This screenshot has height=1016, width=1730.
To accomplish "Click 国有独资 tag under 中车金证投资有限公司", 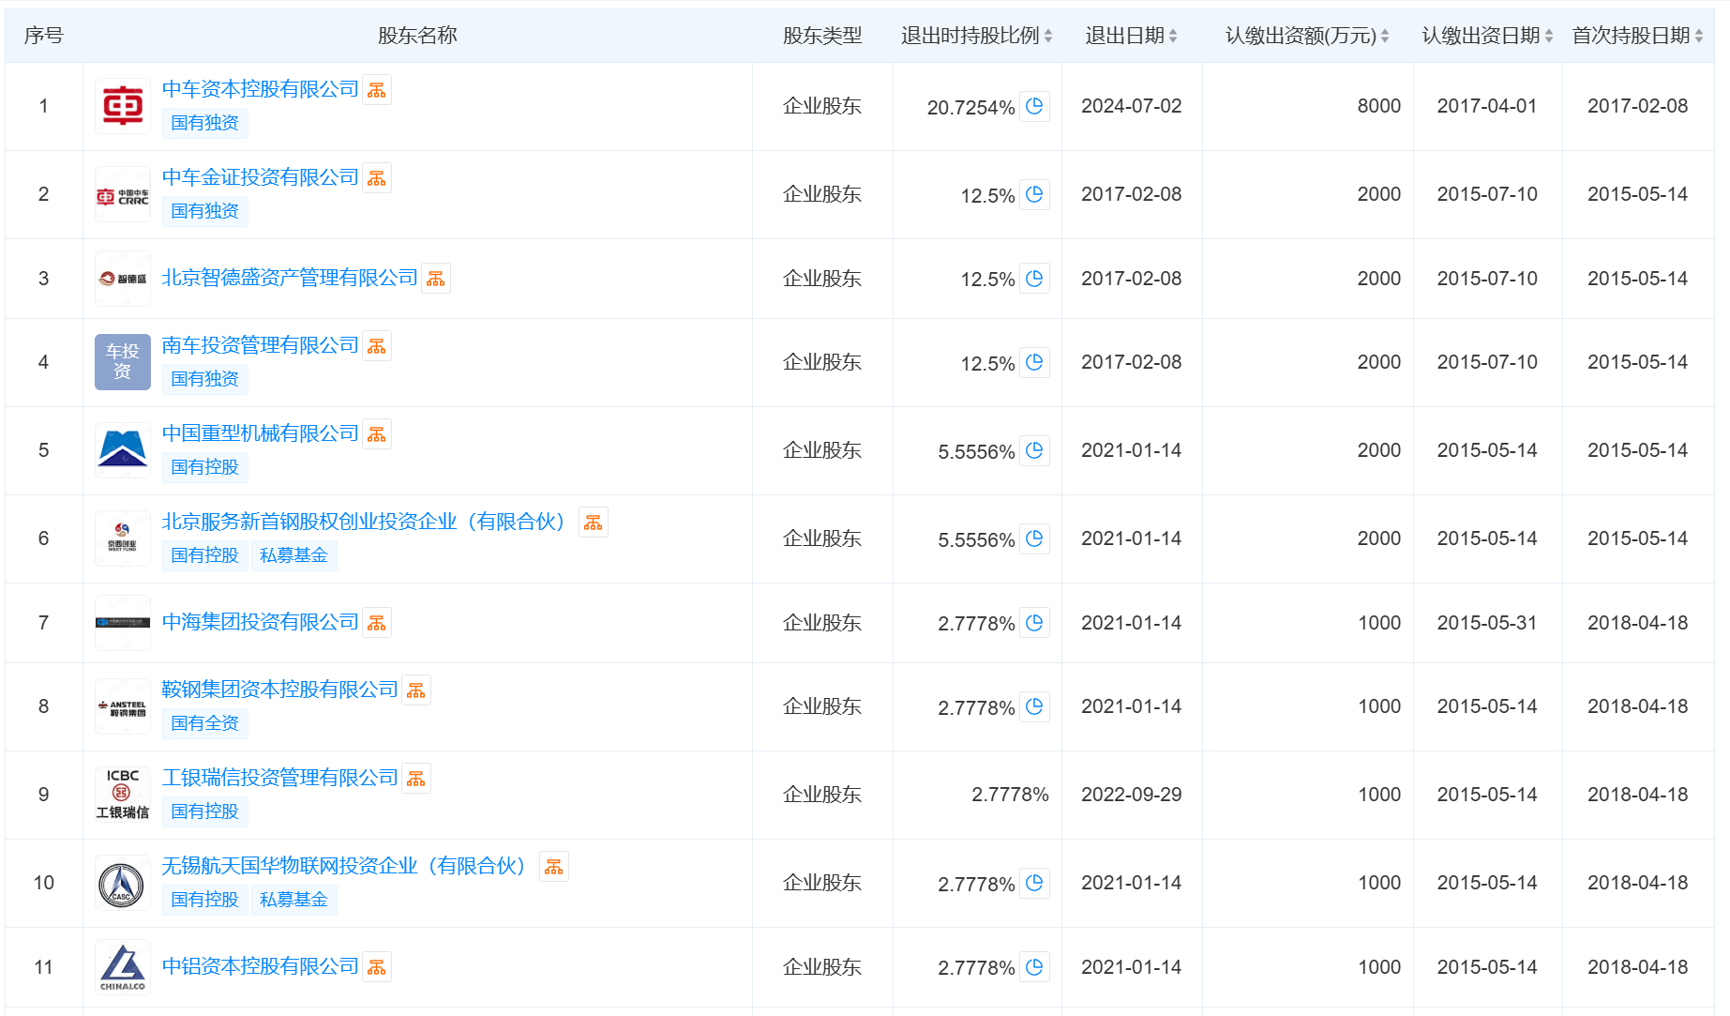I will click(205, 211).
